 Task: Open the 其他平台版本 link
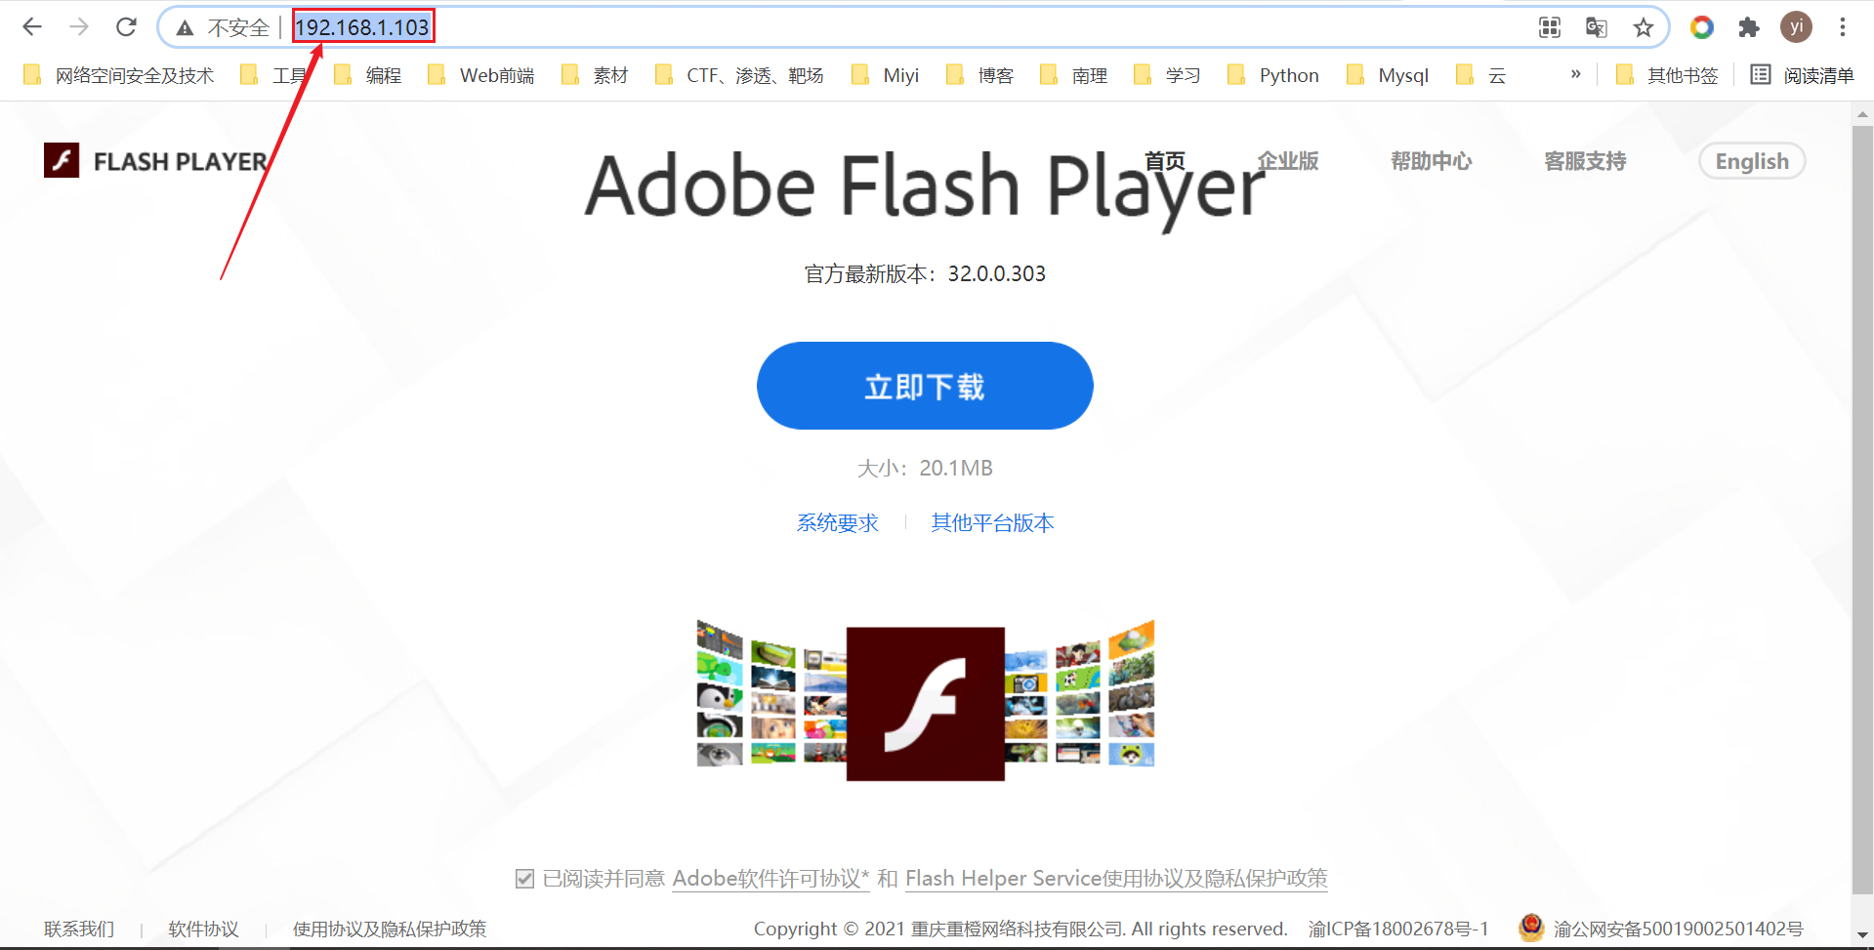point(992,522)
